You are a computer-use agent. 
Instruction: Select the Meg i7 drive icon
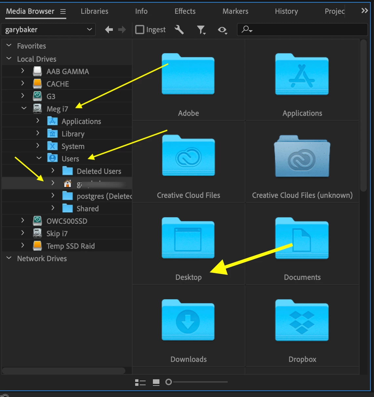37,109
